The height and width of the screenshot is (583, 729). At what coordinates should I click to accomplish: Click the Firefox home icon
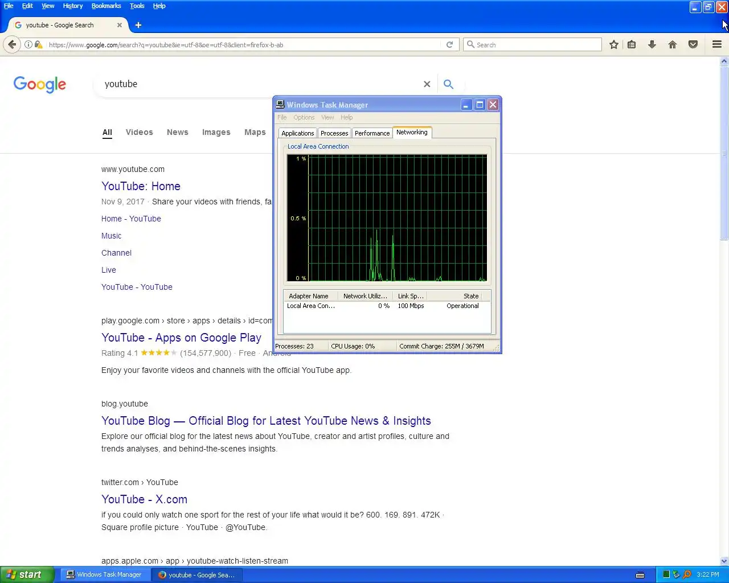point(673,44)
